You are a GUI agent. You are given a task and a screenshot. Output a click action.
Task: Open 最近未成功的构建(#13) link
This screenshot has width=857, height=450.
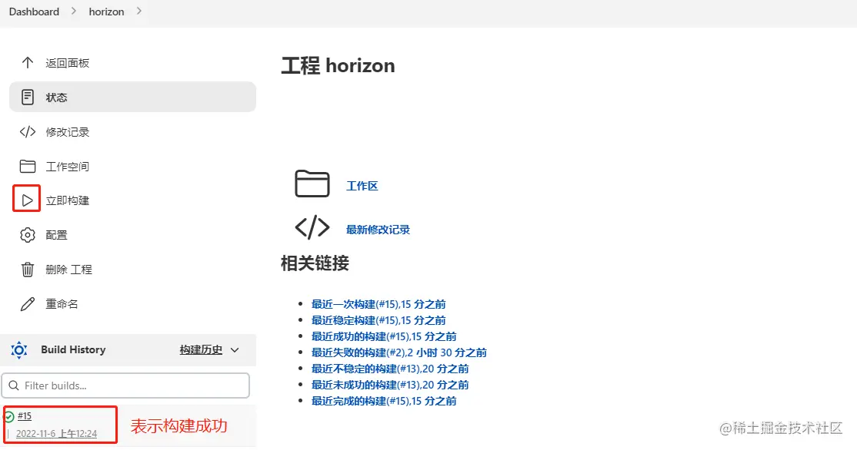390,385
